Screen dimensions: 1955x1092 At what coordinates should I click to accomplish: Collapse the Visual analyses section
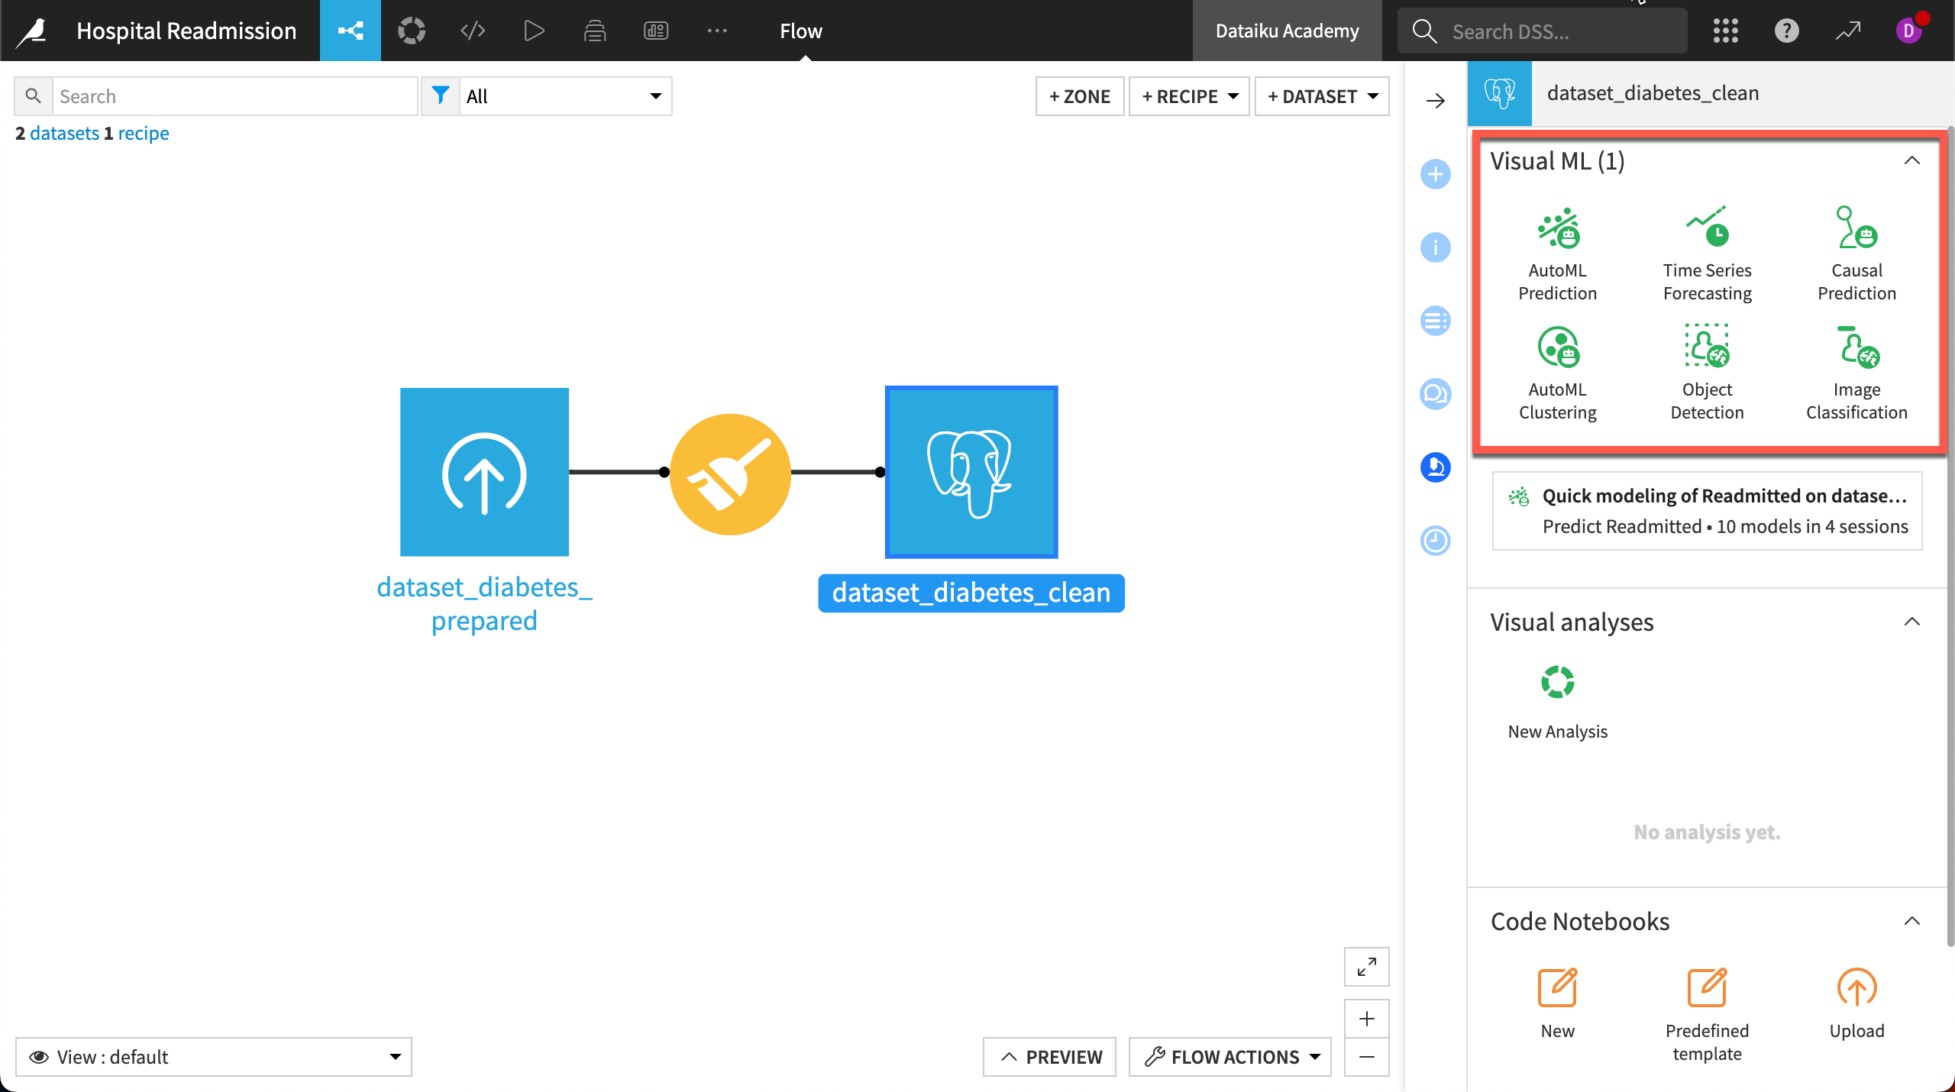(1911, 622)
